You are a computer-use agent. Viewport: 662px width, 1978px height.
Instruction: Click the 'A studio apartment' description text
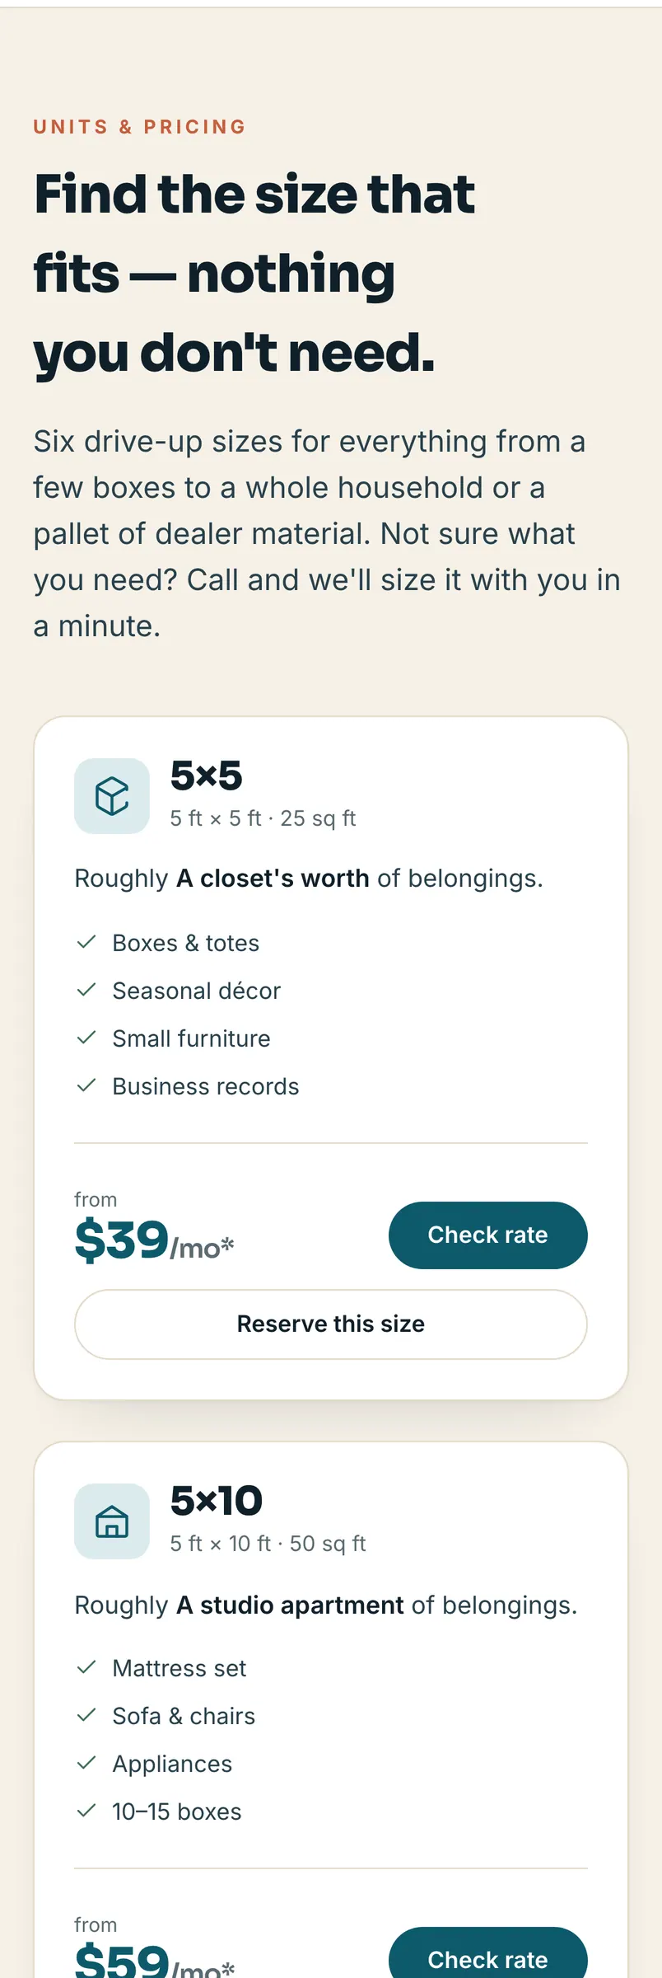pyautogui.click(x=290, y=1605)
